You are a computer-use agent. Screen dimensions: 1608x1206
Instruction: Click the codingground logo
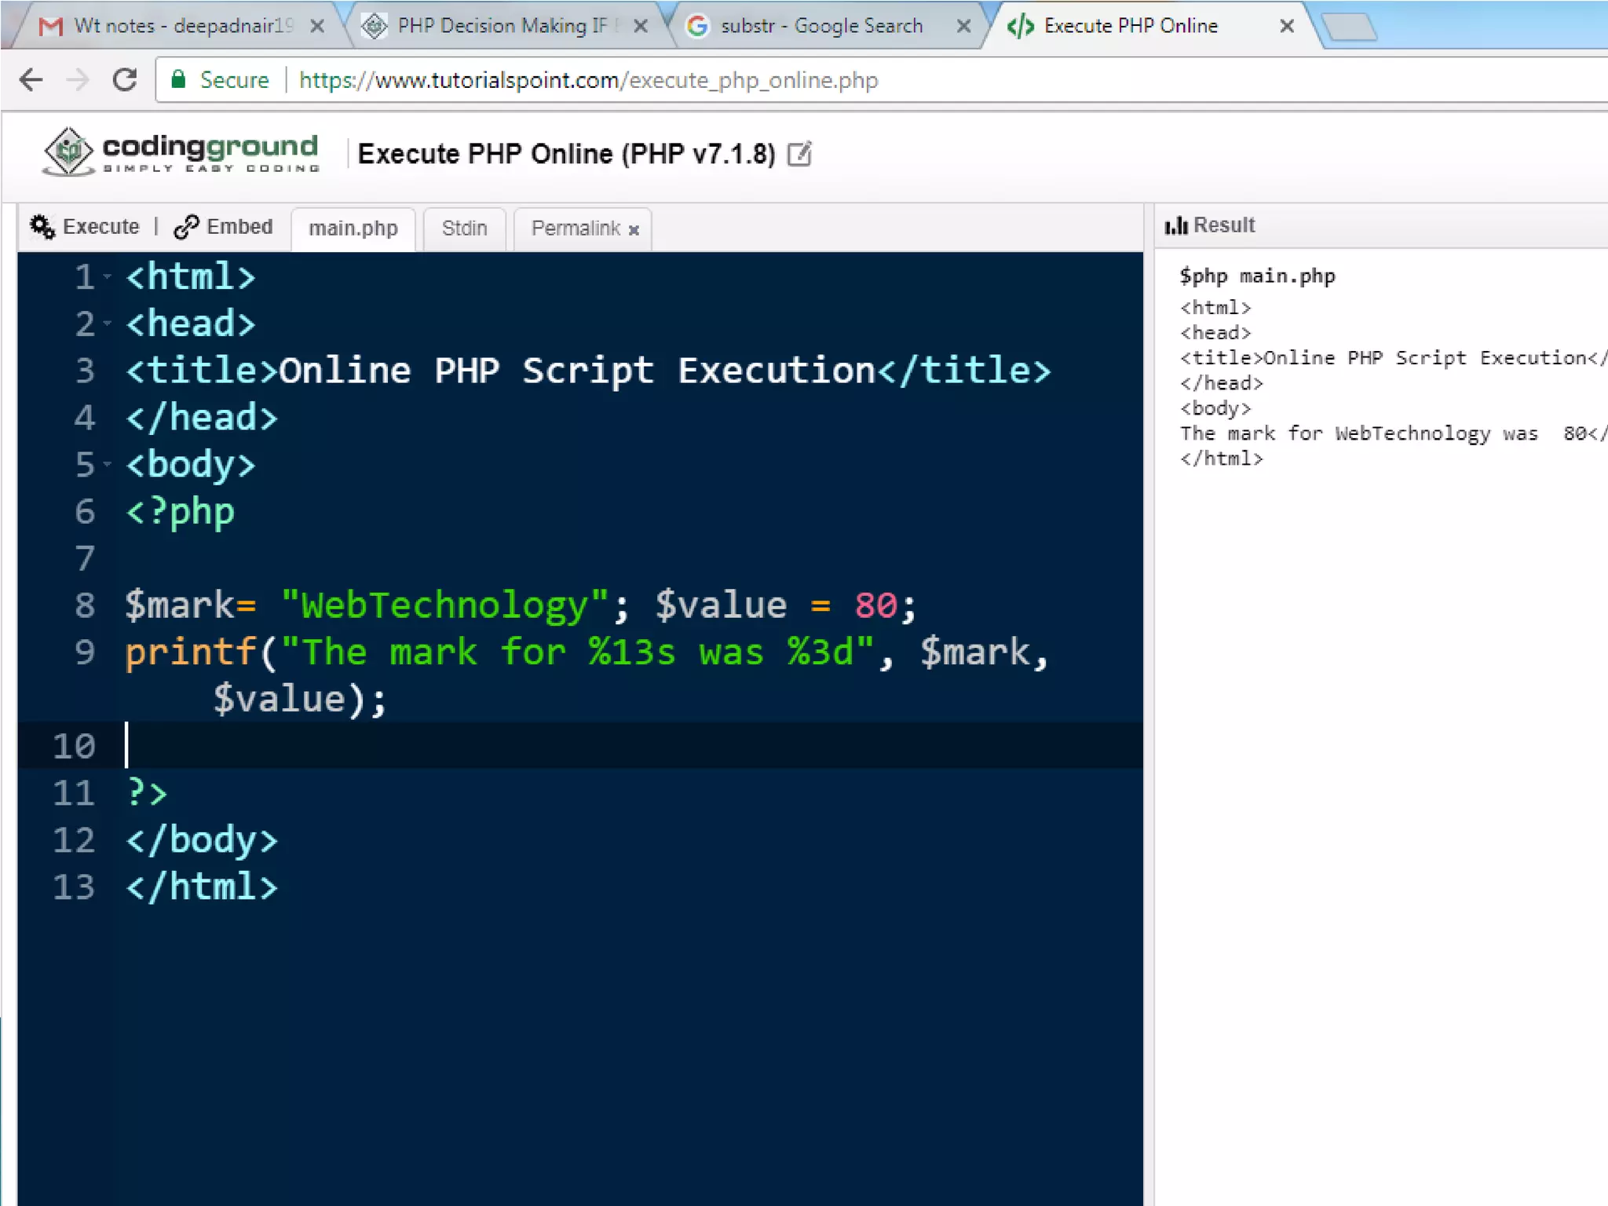point(182,152)
